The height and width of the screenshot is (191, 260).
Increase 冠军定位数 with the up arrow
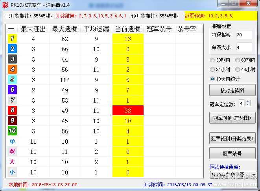pos(248,101)
